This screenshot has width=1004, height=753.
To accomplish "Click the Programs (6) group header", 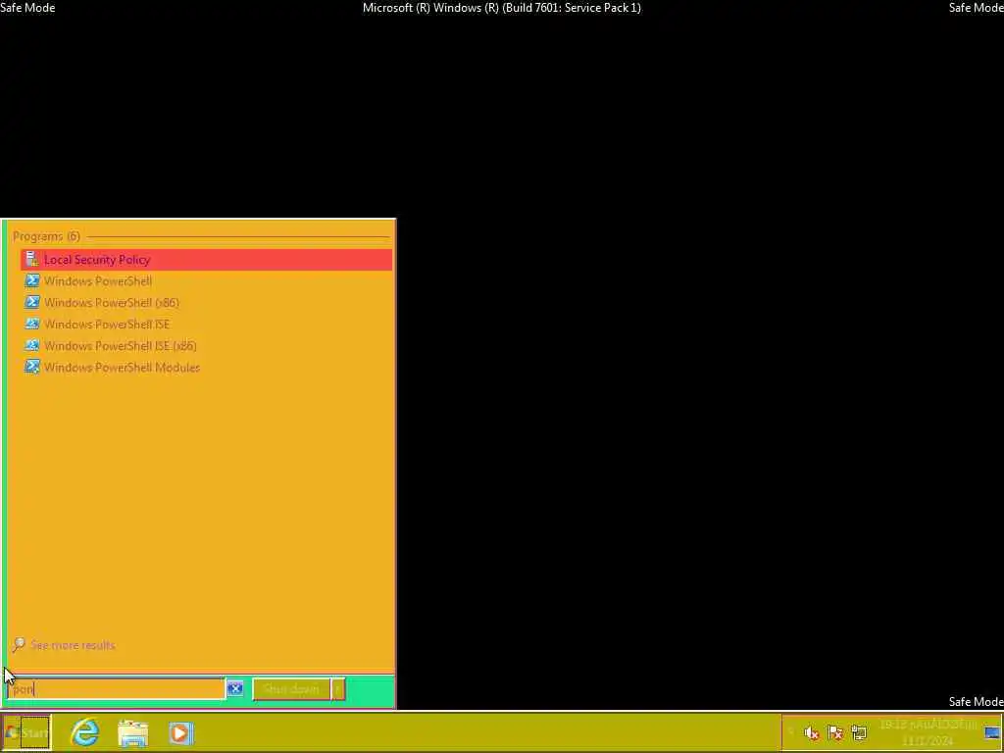I will pos(46,236).
